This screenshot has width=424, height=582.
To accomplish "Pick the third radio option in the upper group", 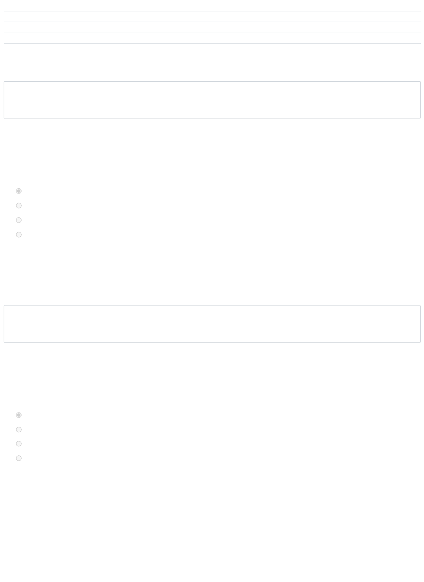I will click(x=18, y=220).
